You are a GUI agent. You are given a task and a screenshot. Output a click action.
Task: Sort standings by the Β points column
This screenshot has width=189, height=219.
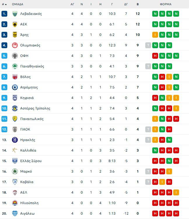(x=138, y=4)
